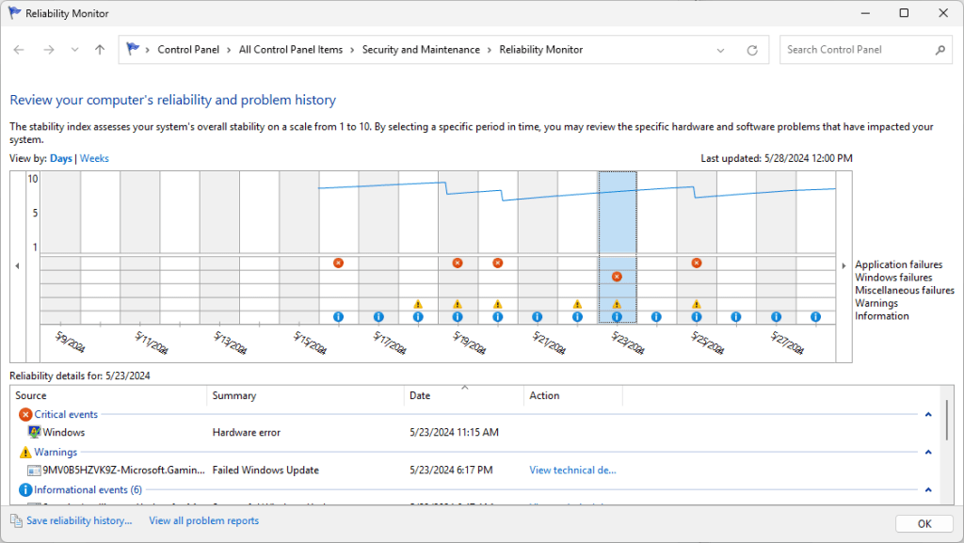964x543 pixels.
Task: Click the blue information icon on 5/27 column
Action: click(775, 317)
